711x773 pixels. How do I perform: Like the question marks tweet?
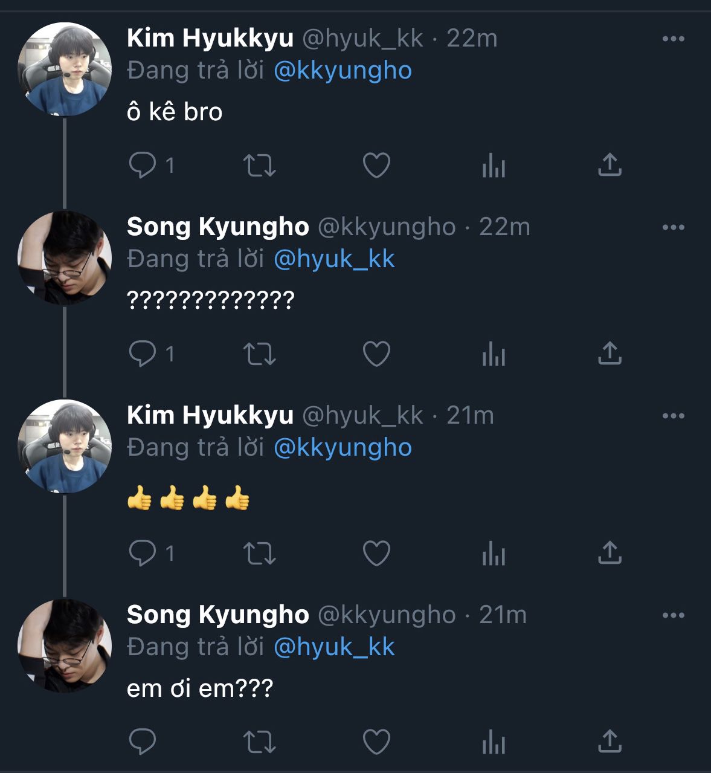pyautogui.click(x=376, y=354)
